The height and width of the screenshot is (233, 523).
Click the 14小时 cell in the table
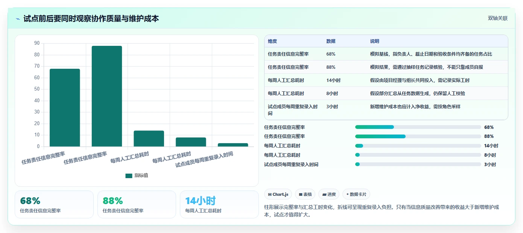coord(333,80)
